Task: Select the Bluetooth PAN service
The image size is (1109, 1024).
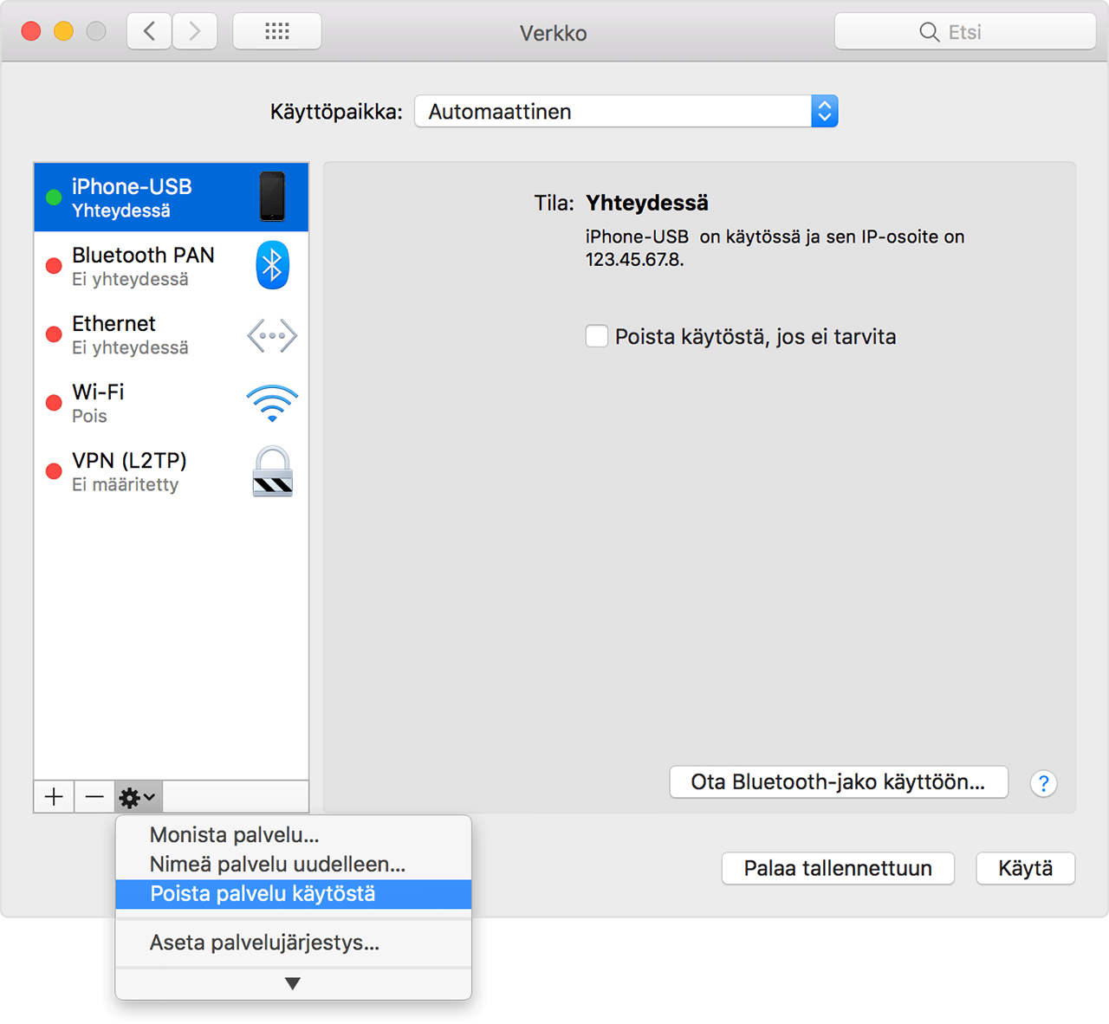Action: (172, 266)
